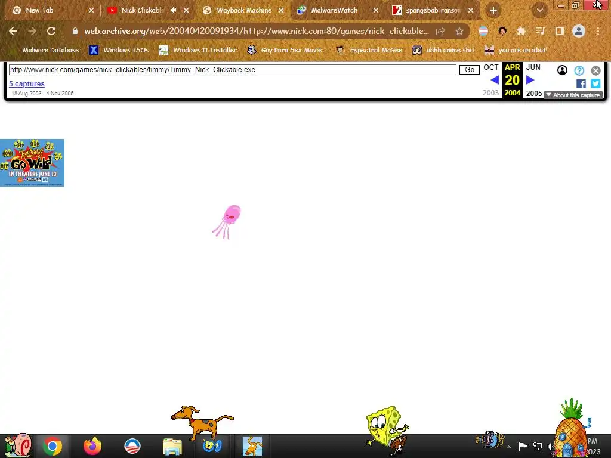Go back with the browser back arrow

[13, 31]
